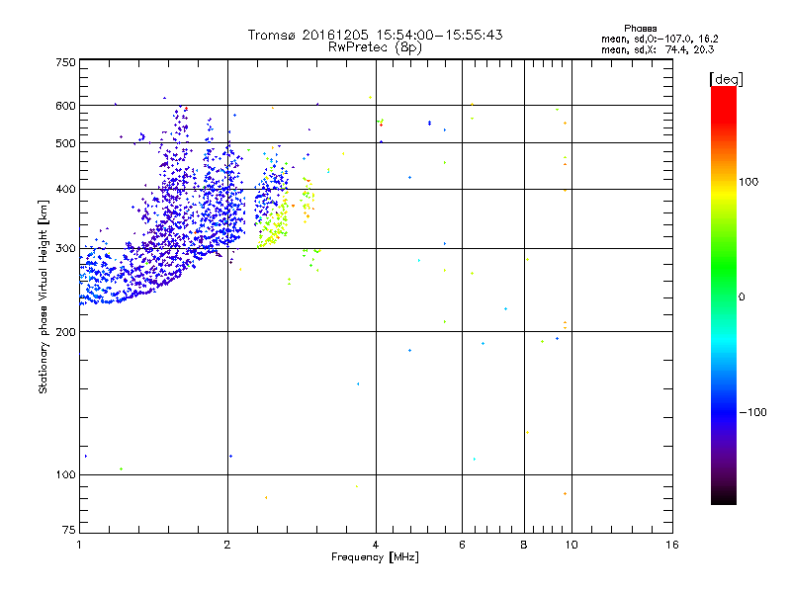The width and height of the screenshot is (791, 593).
Task: Click the '[deg]' colorbar unit label
Action: [726, 79]
